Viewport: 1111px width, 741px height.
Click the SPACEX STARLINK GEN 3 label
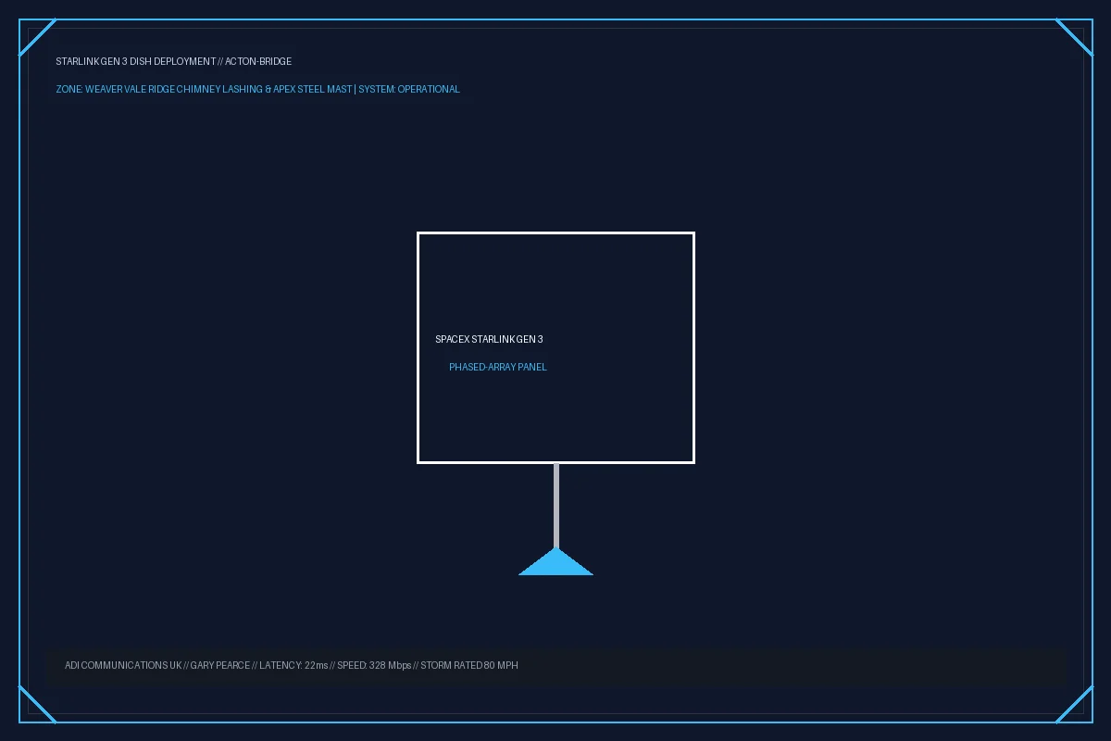pos(489,340)
